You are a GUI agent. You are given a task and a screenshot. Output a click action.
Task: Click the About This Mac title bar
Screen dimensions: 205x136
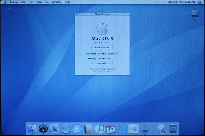click(102, 14)
